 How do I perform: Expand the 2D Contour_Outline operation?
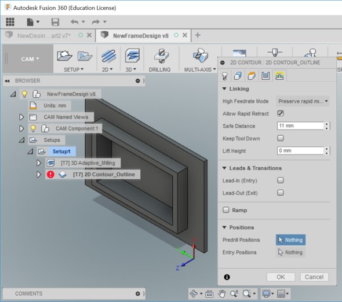tap(39, 174)
